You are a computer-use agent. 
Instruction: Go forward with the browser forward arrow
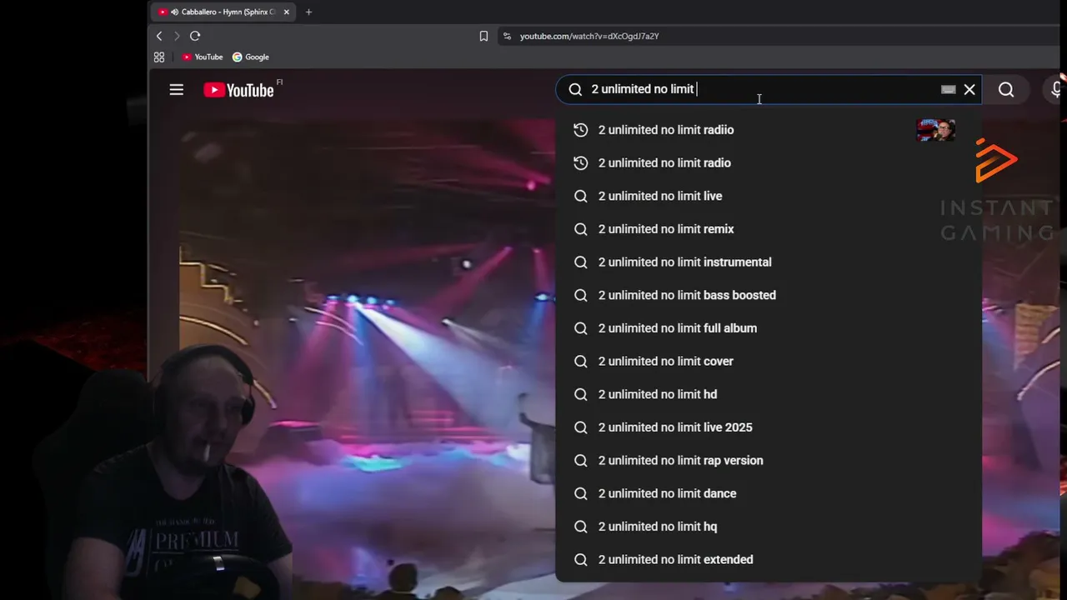pos(177,36)
